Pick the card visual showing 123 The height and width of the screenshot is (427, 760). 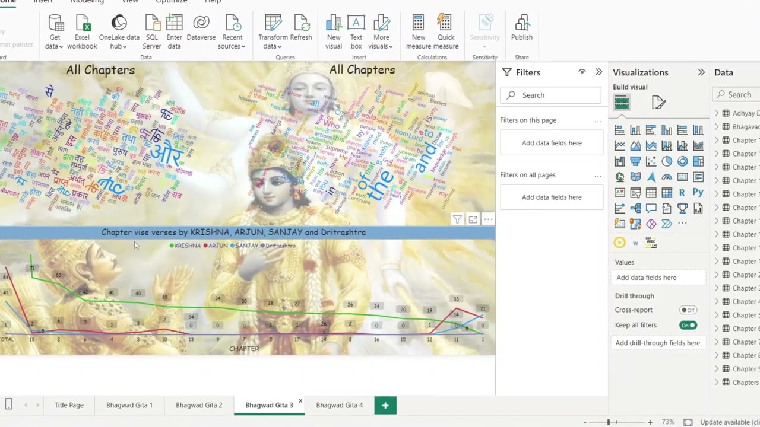click(x=682, y=177)
